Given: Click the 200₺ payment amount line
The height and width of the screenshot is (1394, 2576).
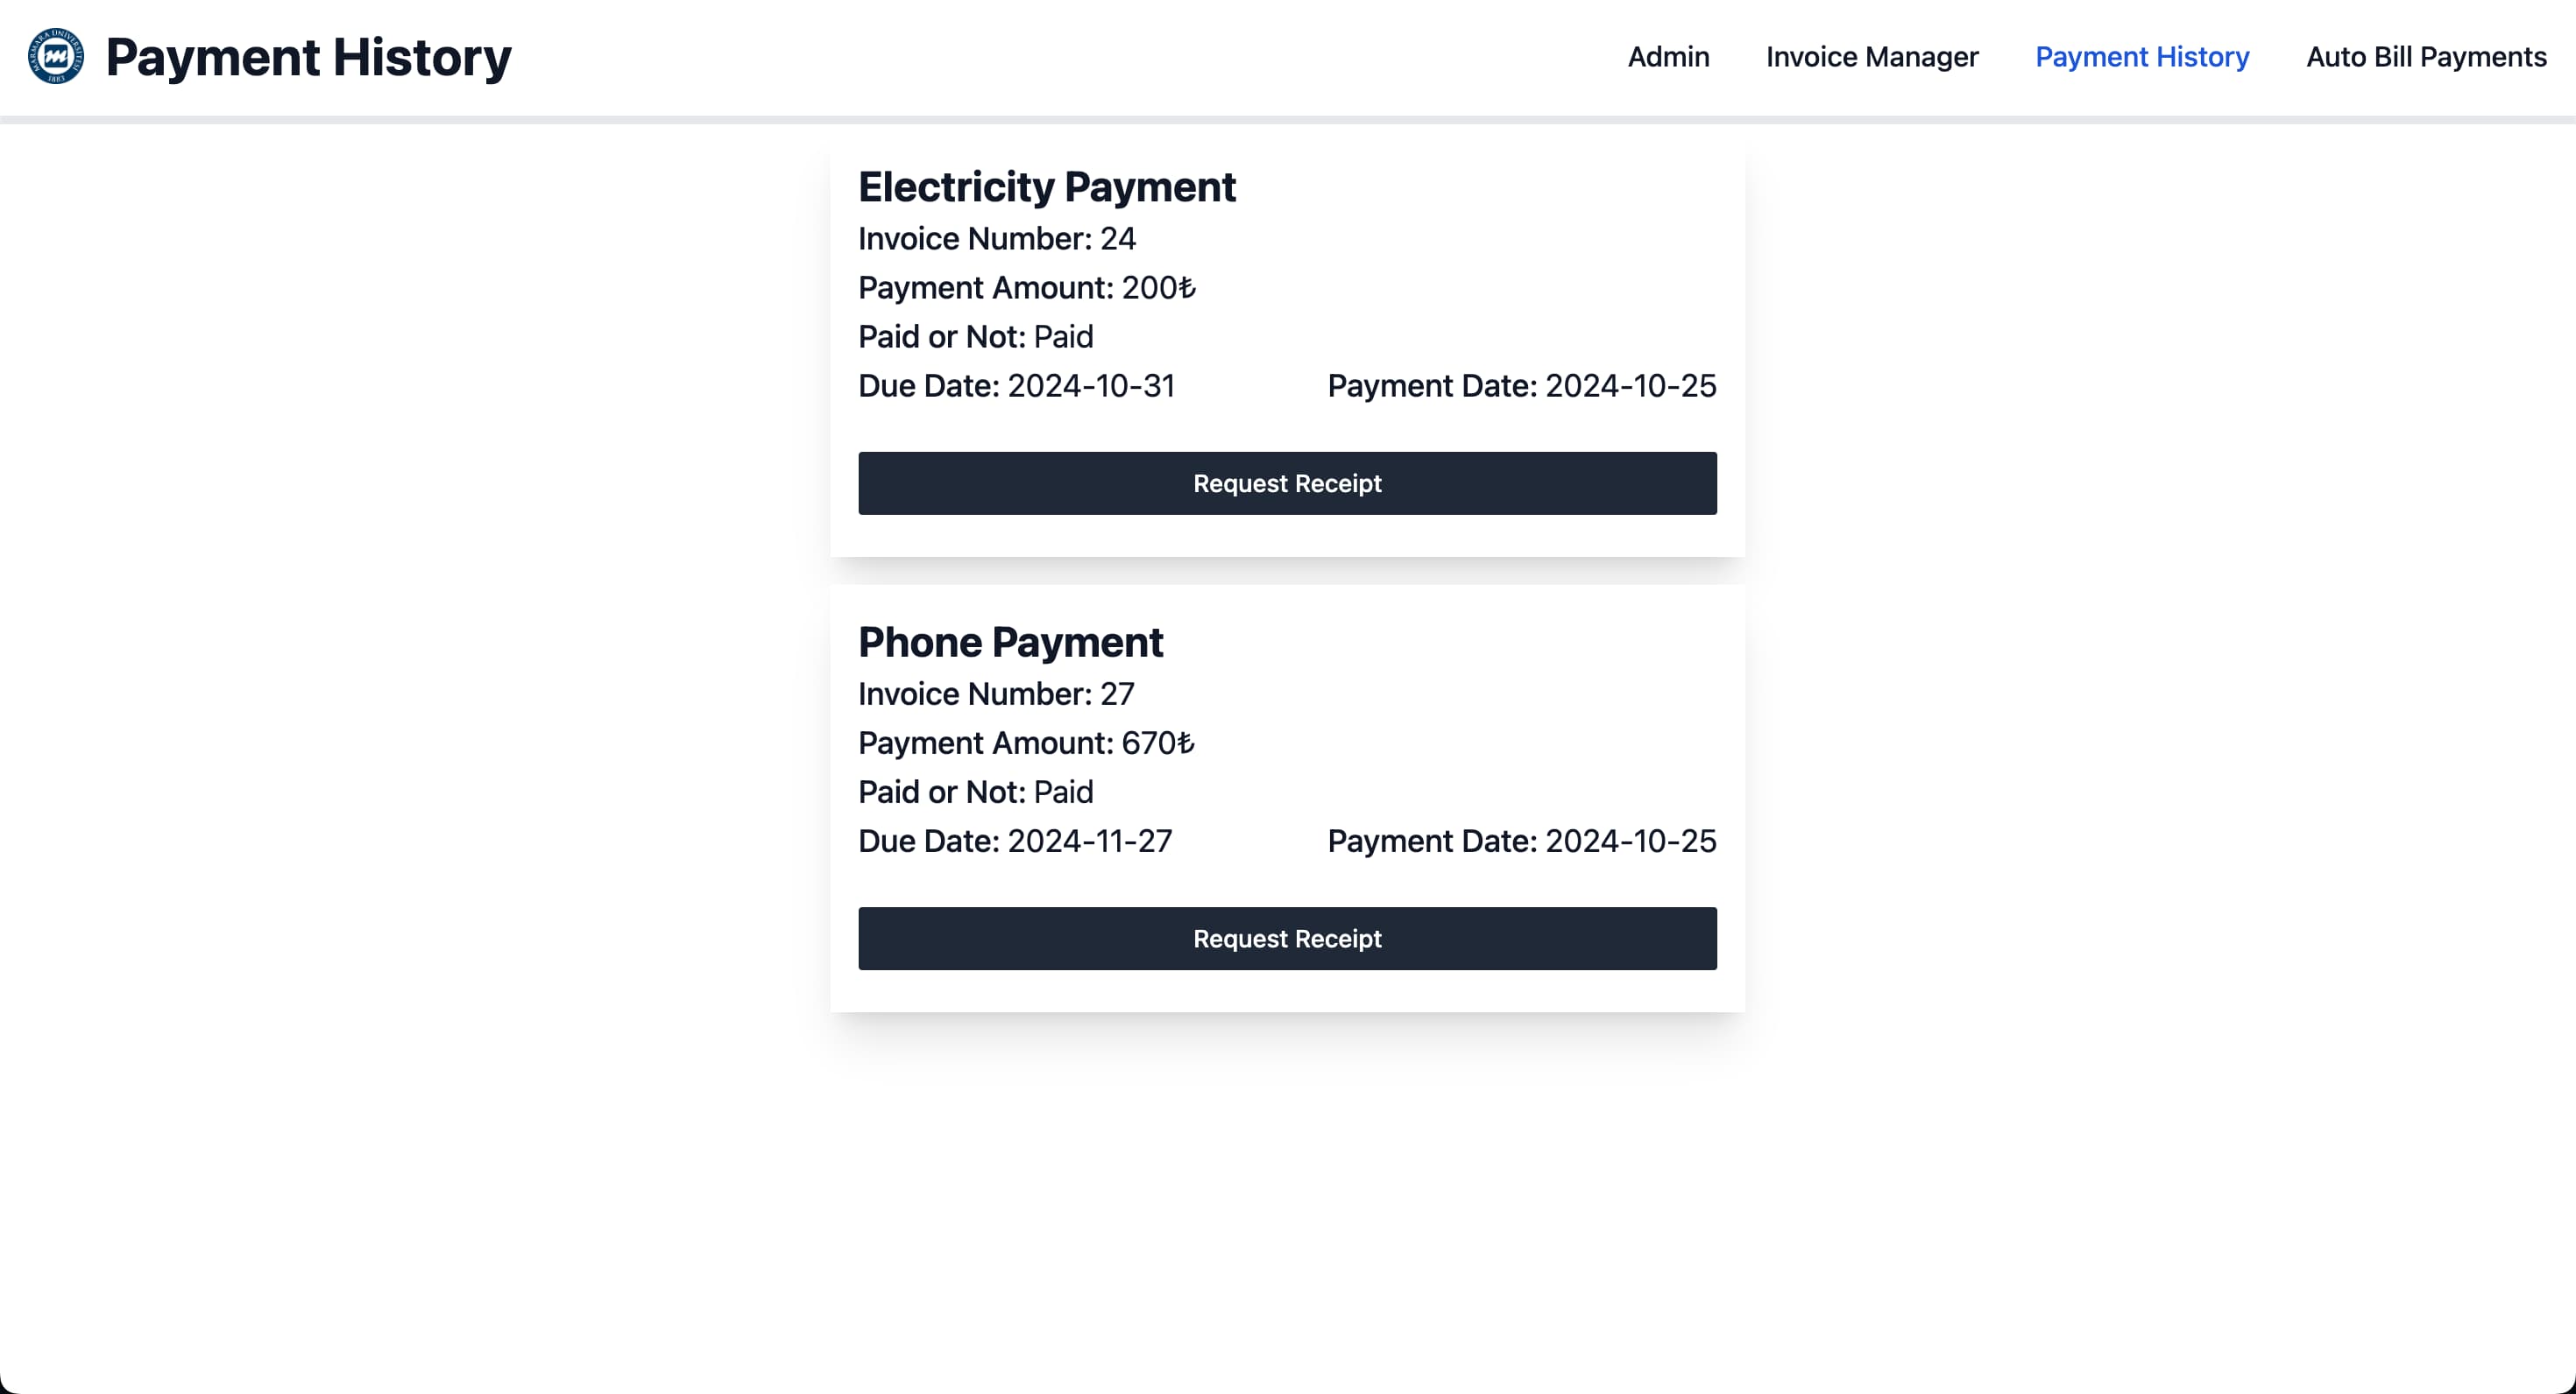Looking at the screenshot, I should (x=1026, y=288).
